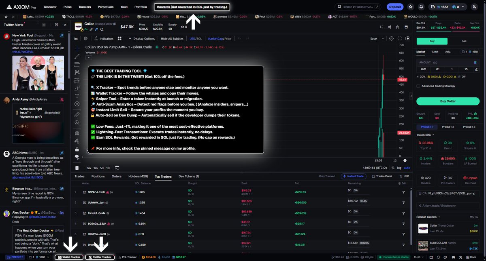486x261 pixels.
Task: Filter trades for wallet BZPAEJ...1xUz row
Action: [x=403, y=192]
